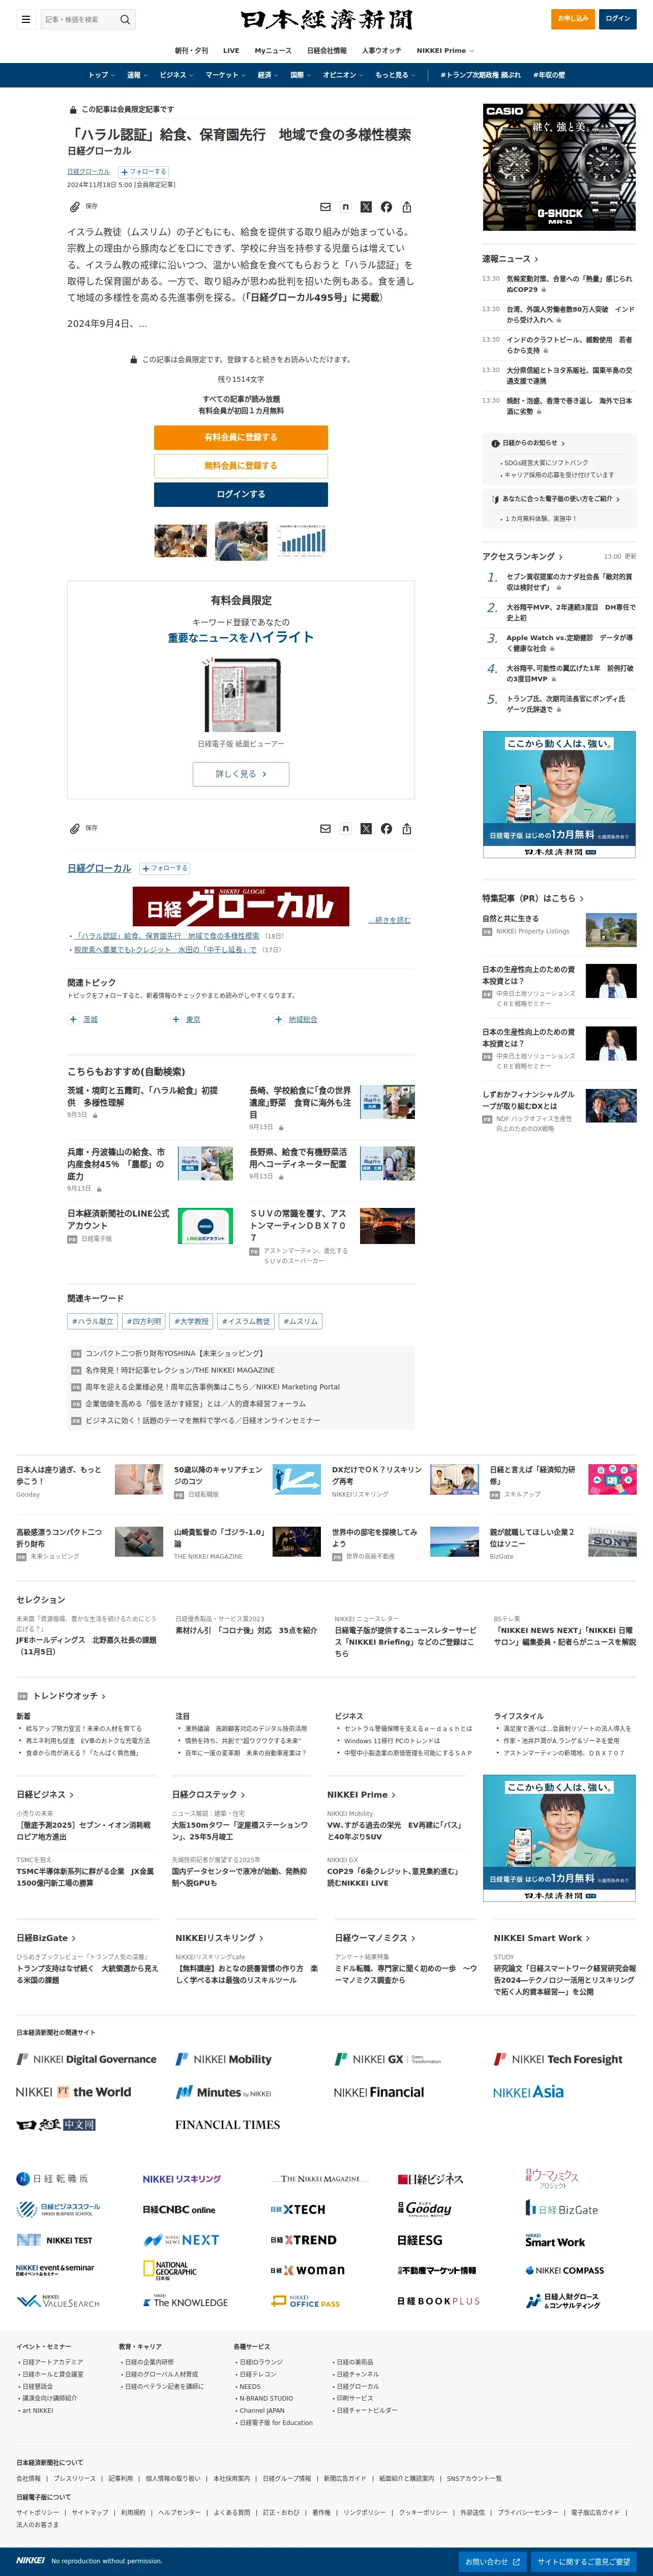Expand the ビジネス navigation dropdown
The image size is (653, 2576).
click(x=177, y=75)
